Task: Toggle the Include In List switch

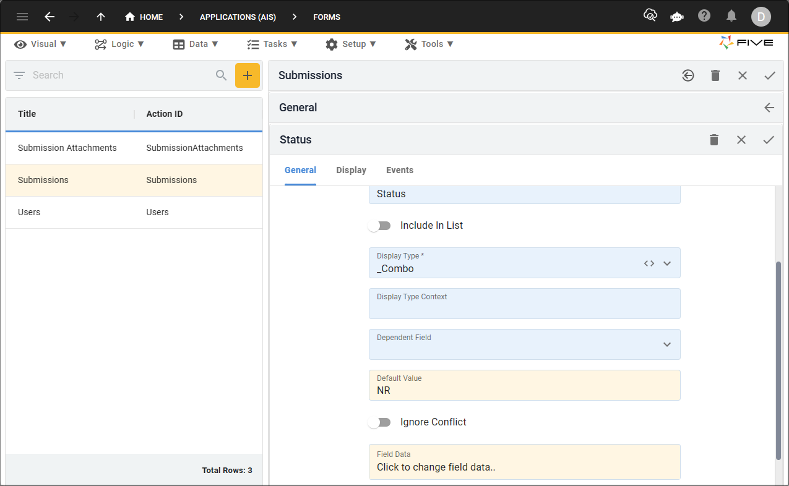Action: pyautogui.click(x=380, y=226)
